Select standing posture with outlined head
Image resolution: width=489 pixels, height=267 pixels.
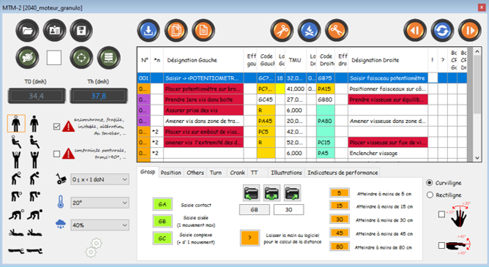coord(16,124)
